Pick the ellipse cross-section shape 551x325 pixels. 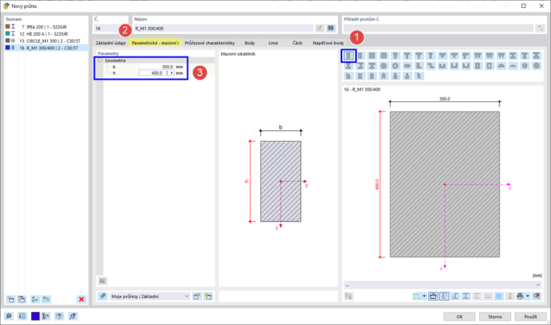point(407,66)
